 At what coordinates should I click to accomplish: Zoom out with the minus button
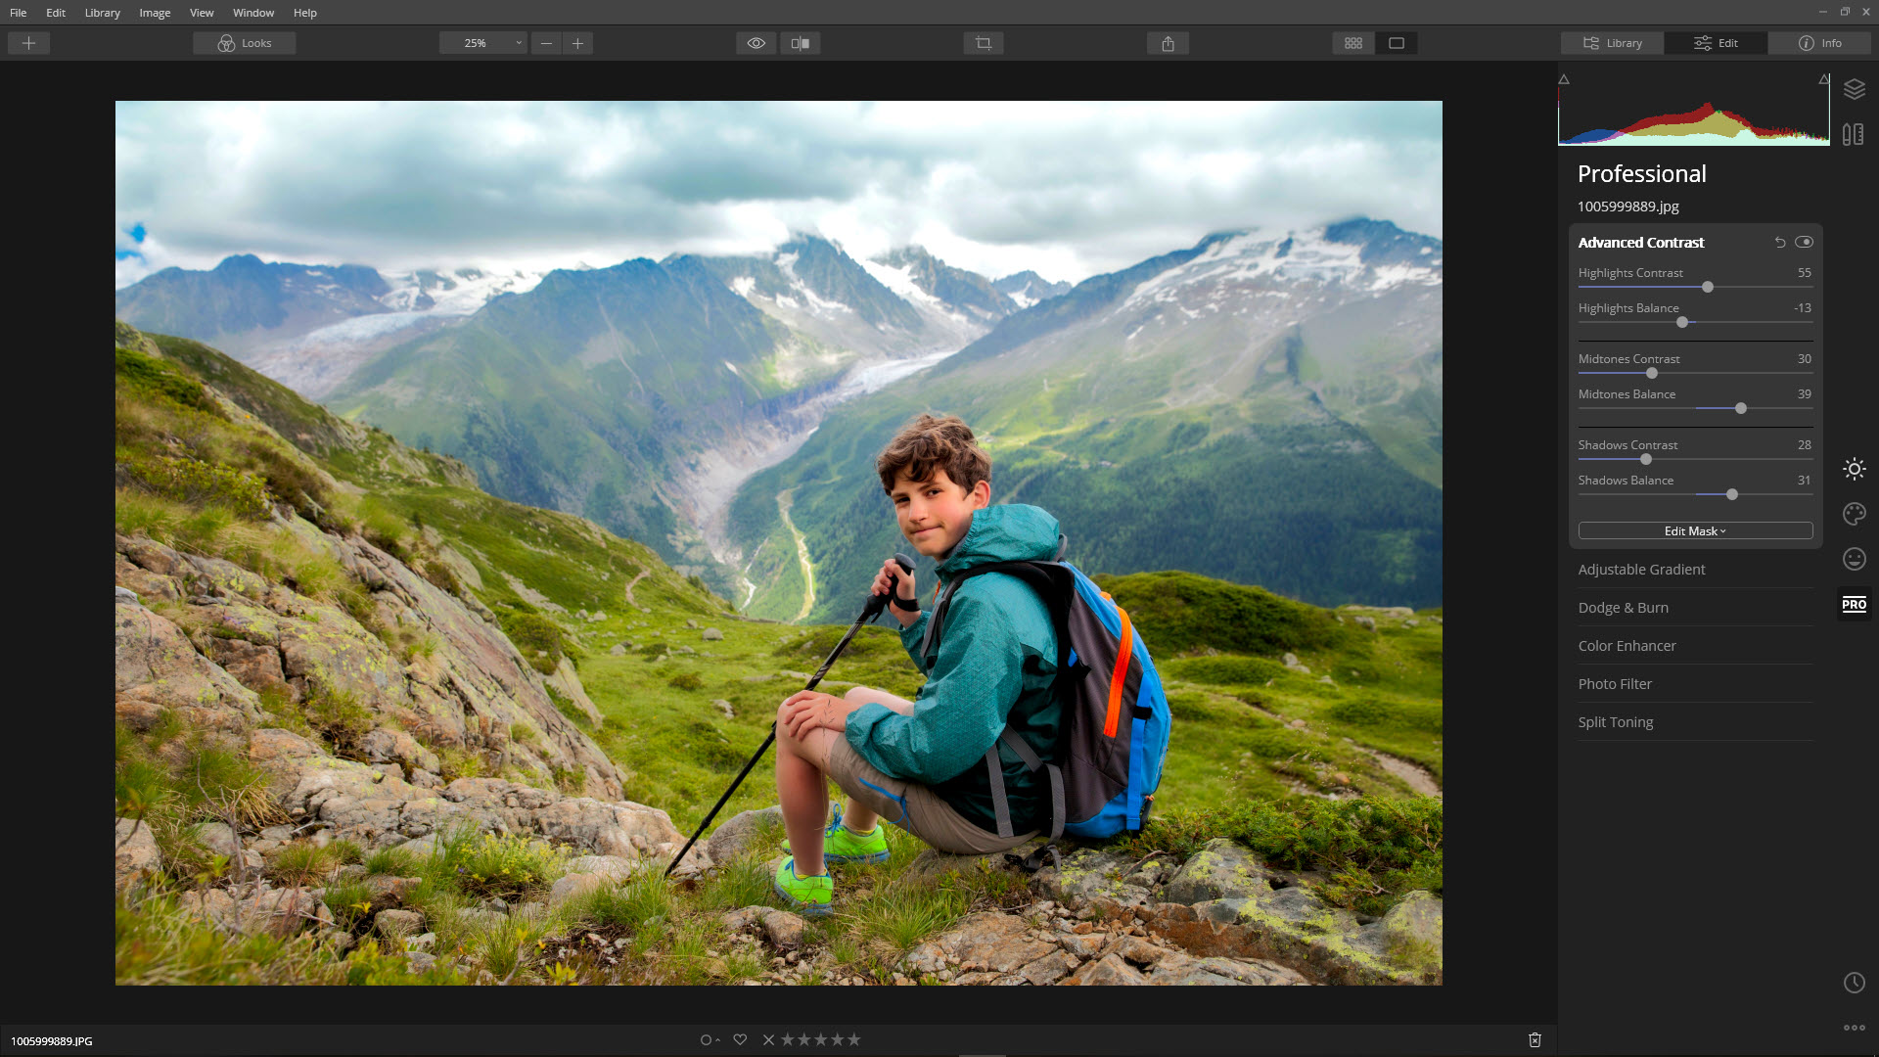(546, 43)
